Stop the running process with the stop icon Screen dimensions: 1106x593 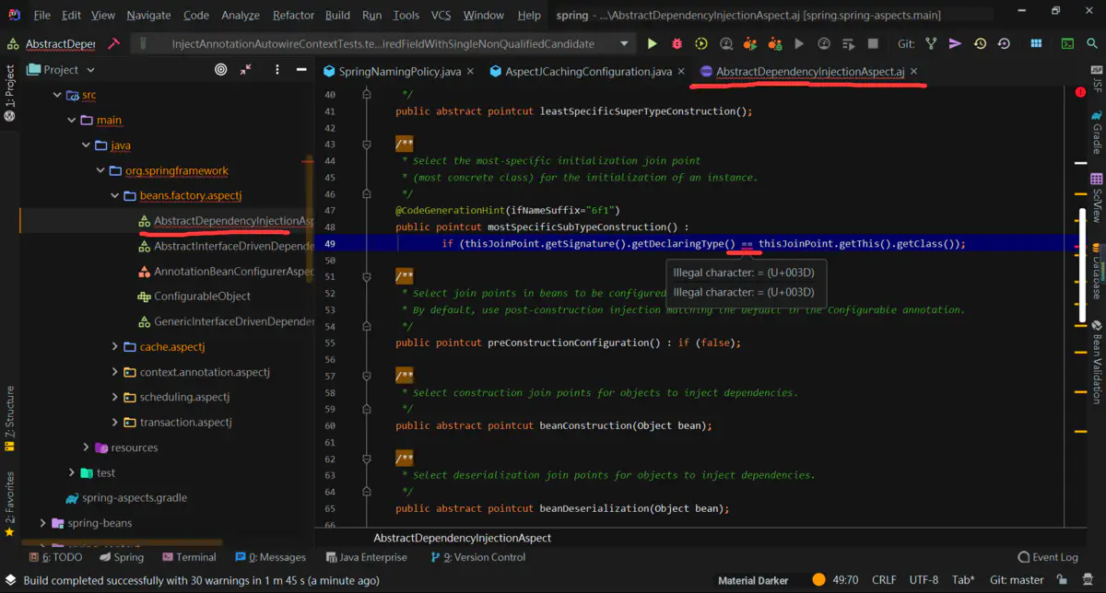click(x=873, y=44)
